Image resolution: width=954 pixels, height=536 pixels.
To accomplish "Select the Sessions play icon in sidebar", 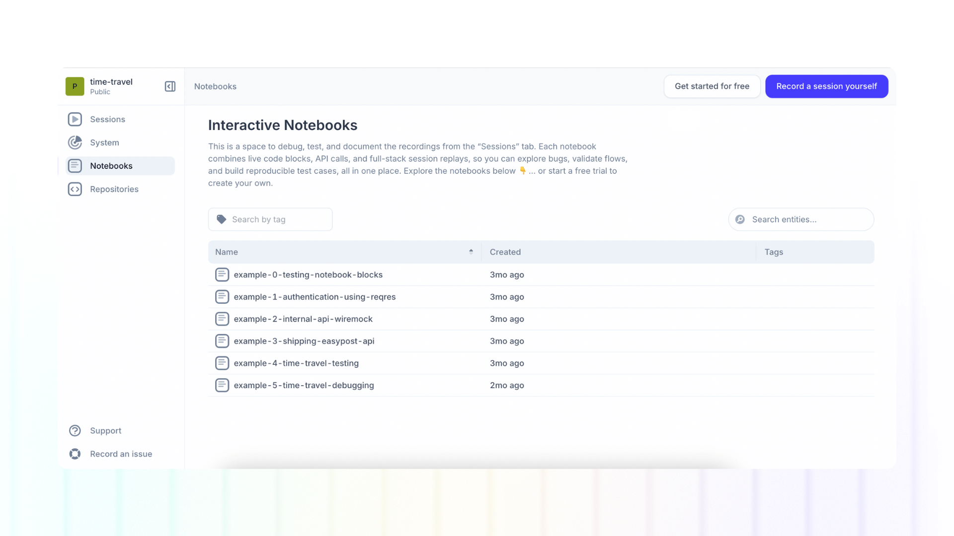I will point(75,119).
